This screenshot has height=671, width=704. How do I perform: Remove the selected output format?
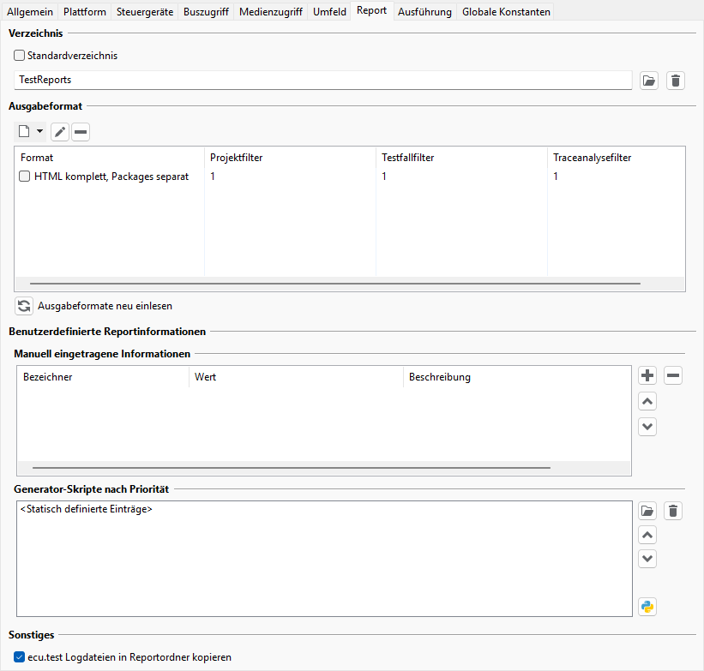pyautogui.click(x=81, y=132)
